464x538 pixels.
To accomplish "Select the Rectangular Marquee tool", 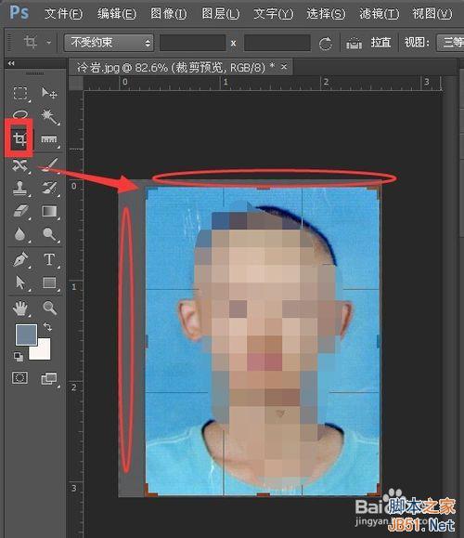I will (x=20, y=93).
